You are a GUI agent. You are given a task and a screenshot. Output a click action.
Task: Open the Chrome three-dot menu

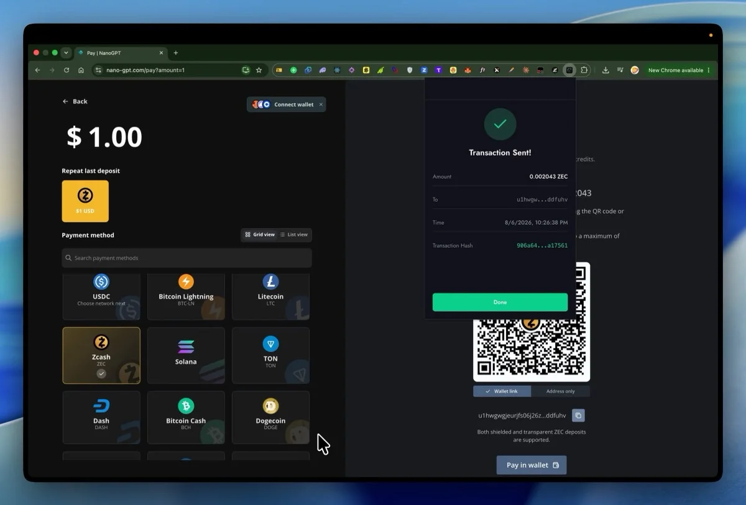pos(708,70)
